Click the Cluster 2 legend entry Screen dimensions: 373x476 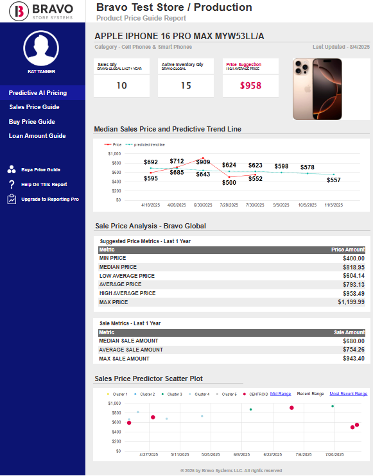[144, 394]
